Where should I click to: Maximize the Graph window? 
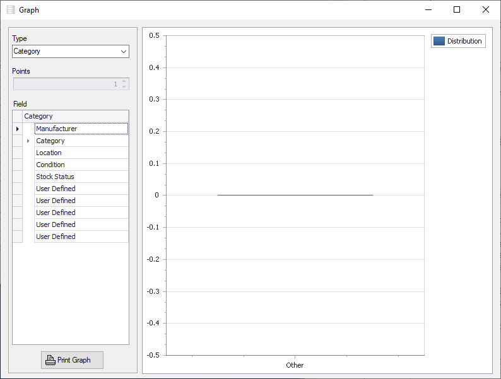click(x=457, y=10)
